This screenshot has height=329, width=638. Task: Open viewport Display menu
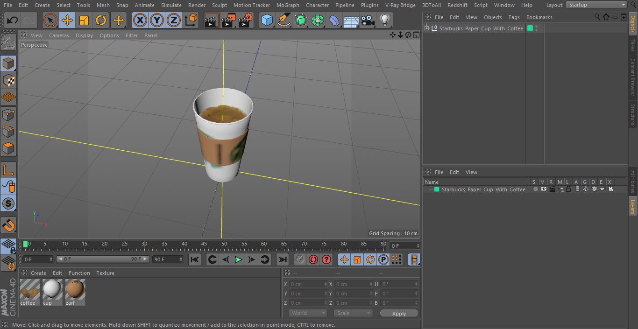coord(84,35)
